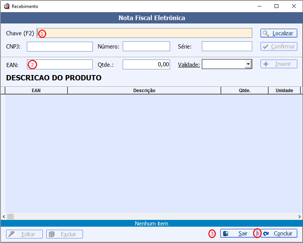Image resolution: width=303 pixels, height=243 pixels.
Task: Open the Validade dropdown arrow
Action: tap(248, 64)
